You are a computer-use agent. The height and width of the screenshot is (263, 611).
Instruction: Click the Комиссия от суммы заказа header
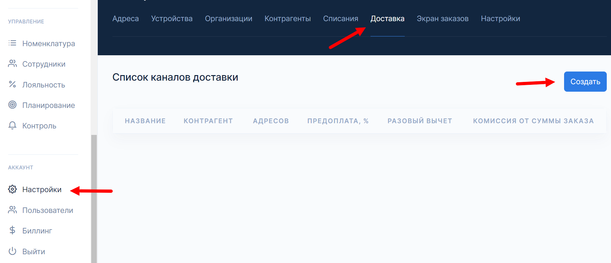click(x=533, y=121)
